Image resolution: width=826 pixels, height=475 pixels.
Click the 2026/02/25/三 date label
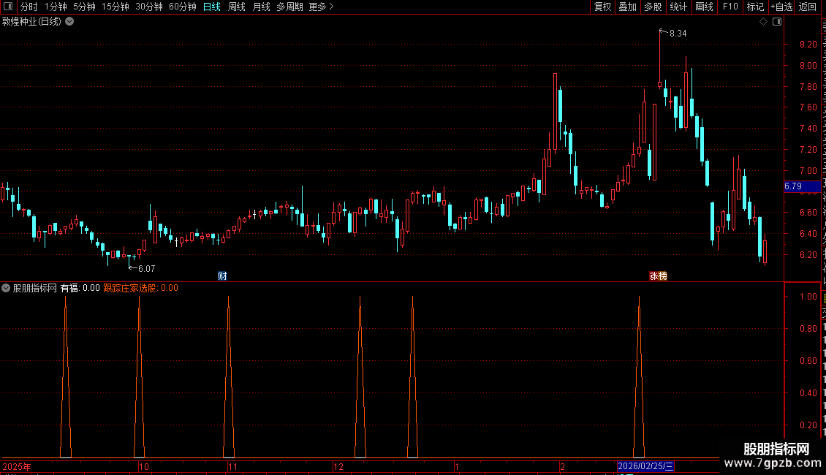[645, 466]
